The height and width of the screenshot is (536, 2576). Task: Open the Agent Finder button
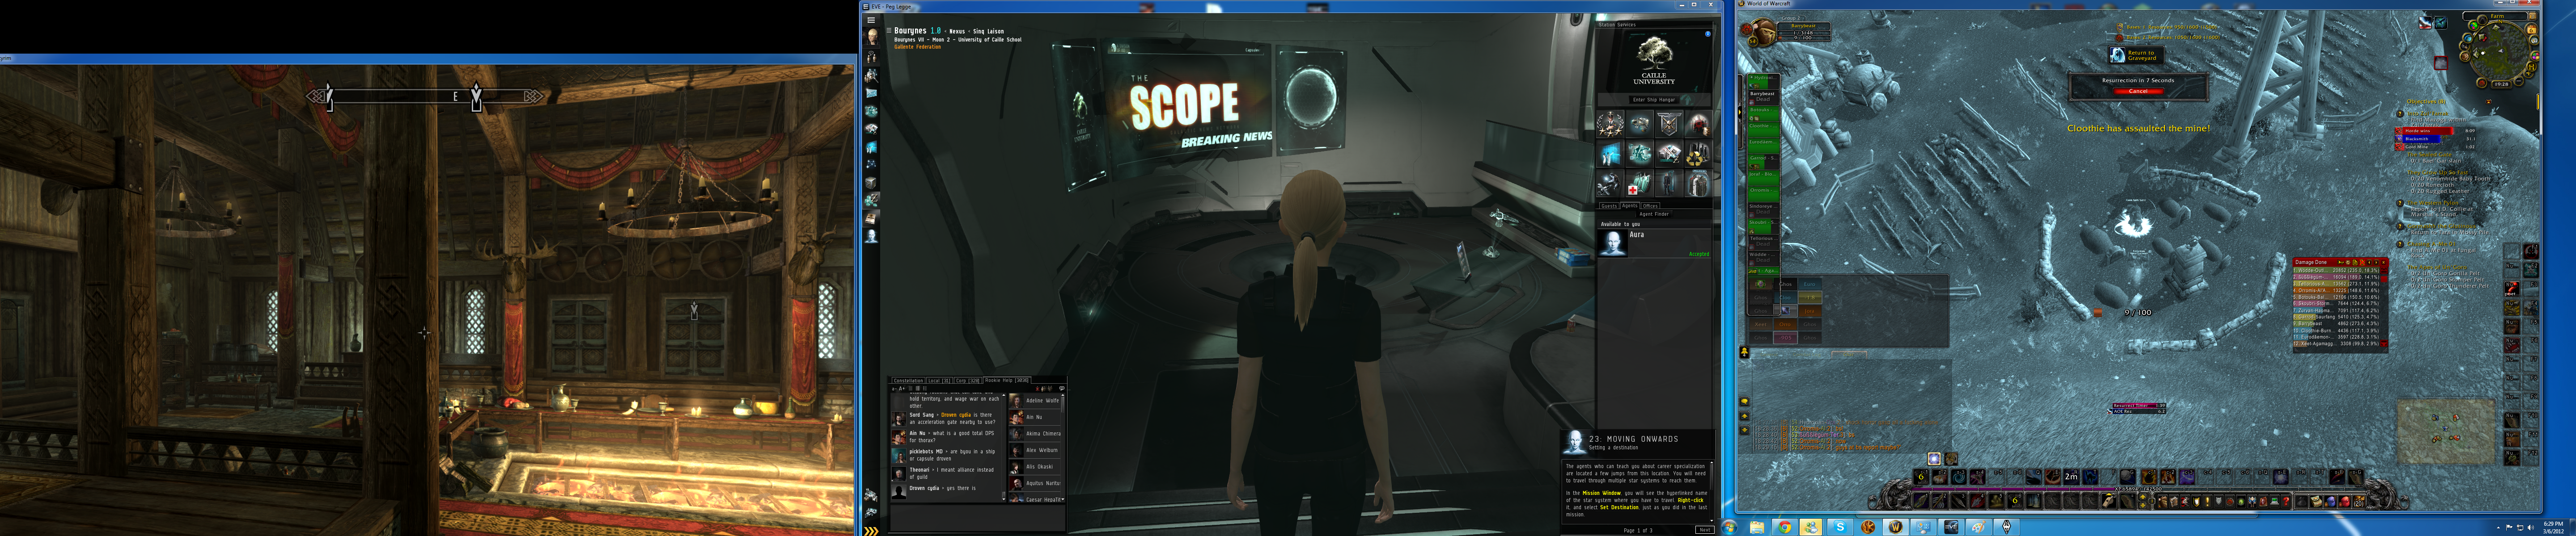1654,214
